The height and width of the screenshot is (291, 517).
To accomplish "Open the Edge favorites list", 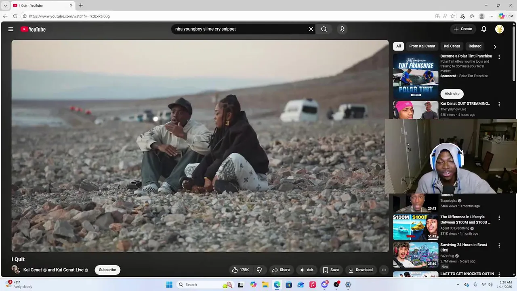I will point(472,16).
